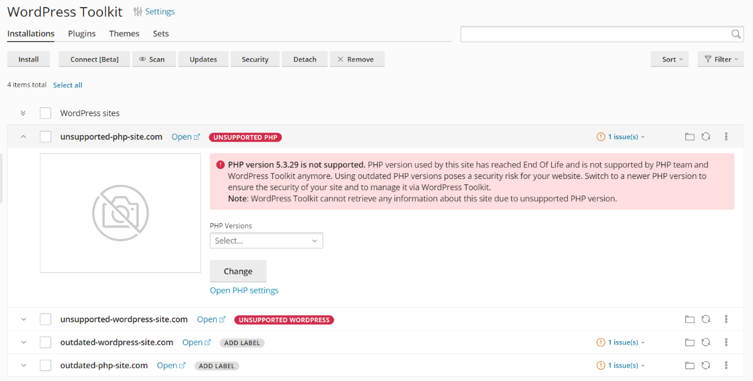The height and width of the screenshot is (381, 753).
Task: Click the WordPress Toolkit Settings sliders icon
Action: (x=138, y=11)
